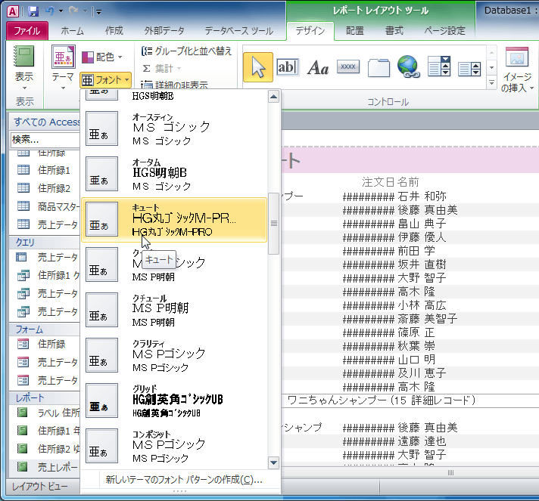The height and width of the screenshot is (501, 539).
Task: Select the Aa label control
Action: tap(318, 67)
